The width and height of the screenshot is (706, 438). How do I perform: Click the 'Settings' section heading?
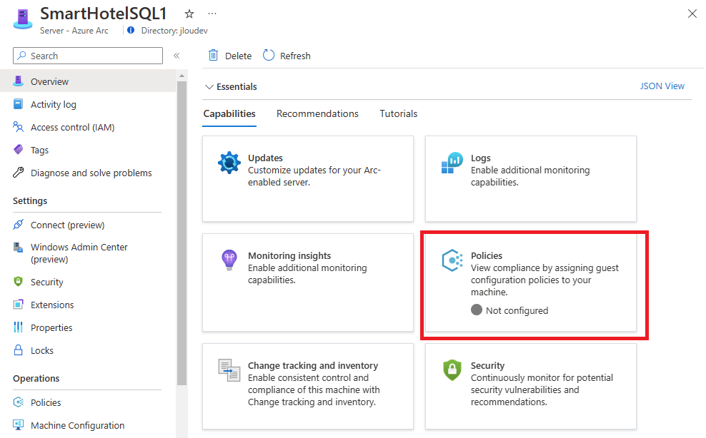(x=30, y=200)
